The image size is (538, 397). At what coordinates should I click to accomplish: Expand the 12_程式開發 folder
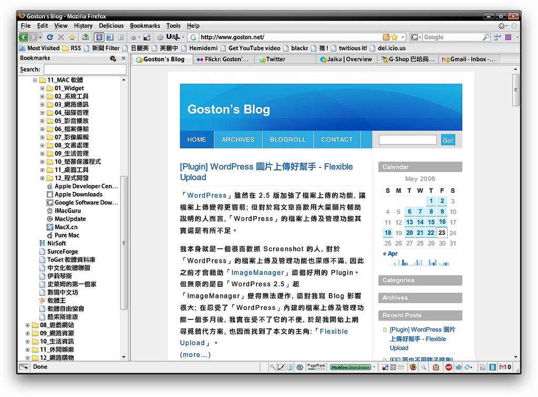coord(42,178)
